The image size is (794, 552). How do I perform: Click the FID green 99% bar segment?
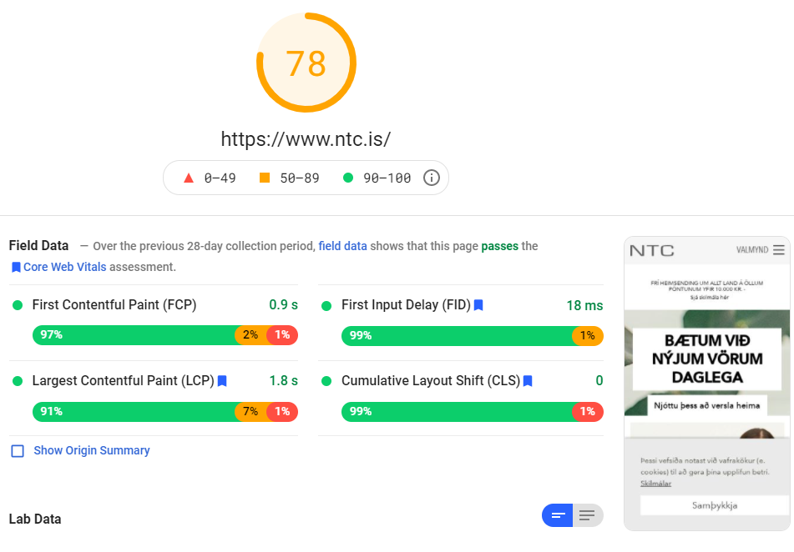coord(458,336)
